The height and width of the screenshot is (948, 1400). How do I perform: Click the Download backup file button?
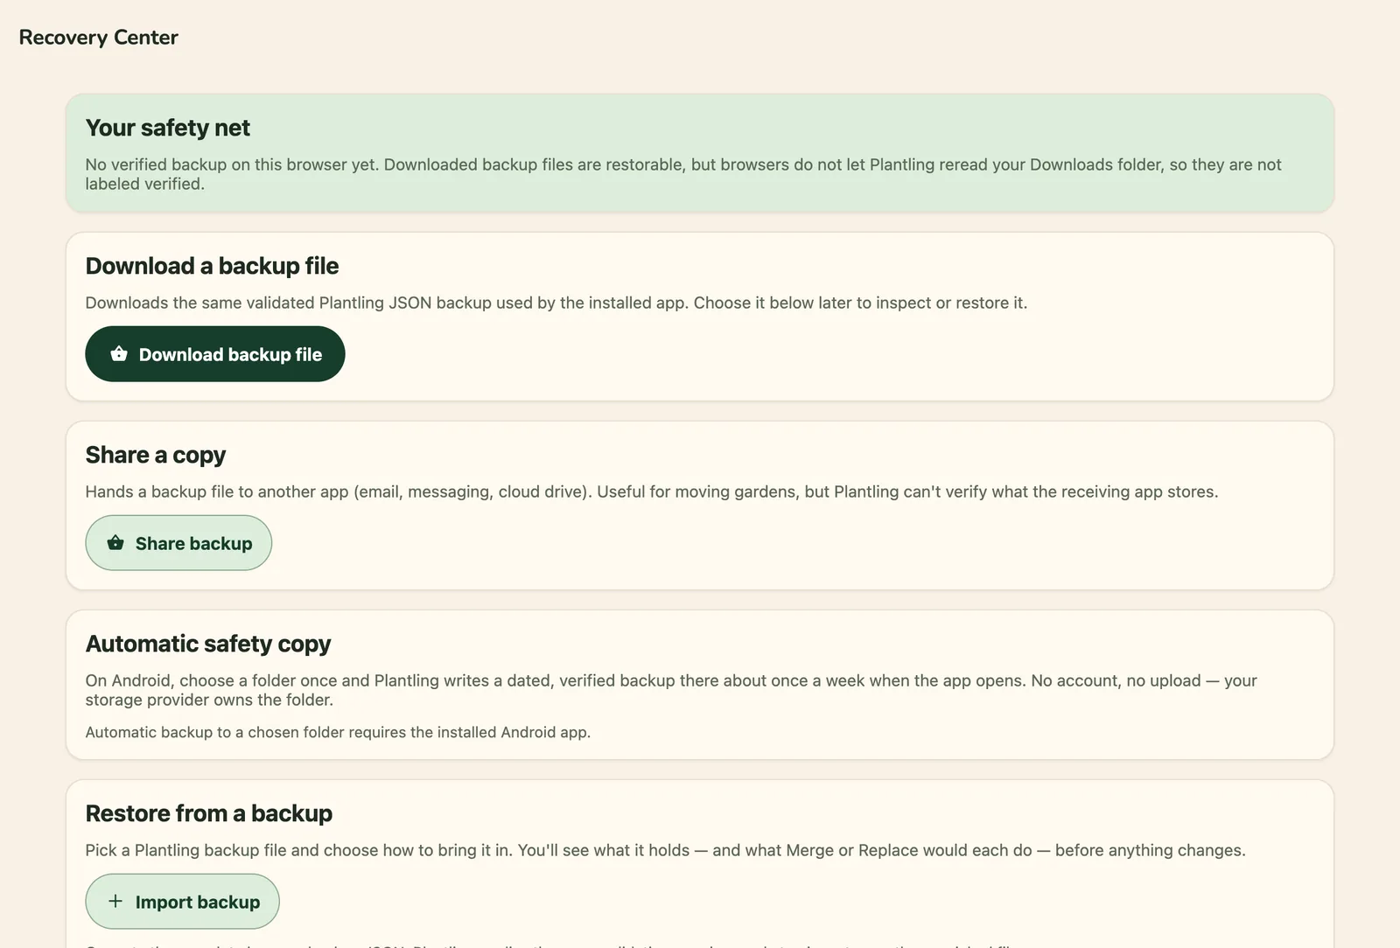(x=215, y=354)
